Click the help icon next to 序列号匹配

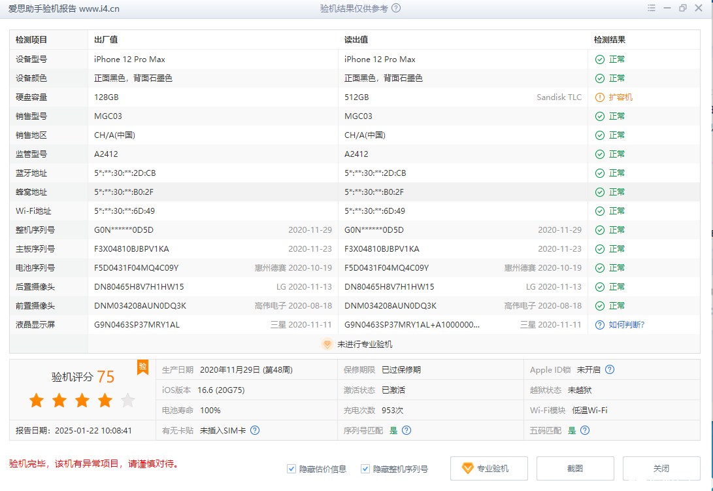(406, 430)
